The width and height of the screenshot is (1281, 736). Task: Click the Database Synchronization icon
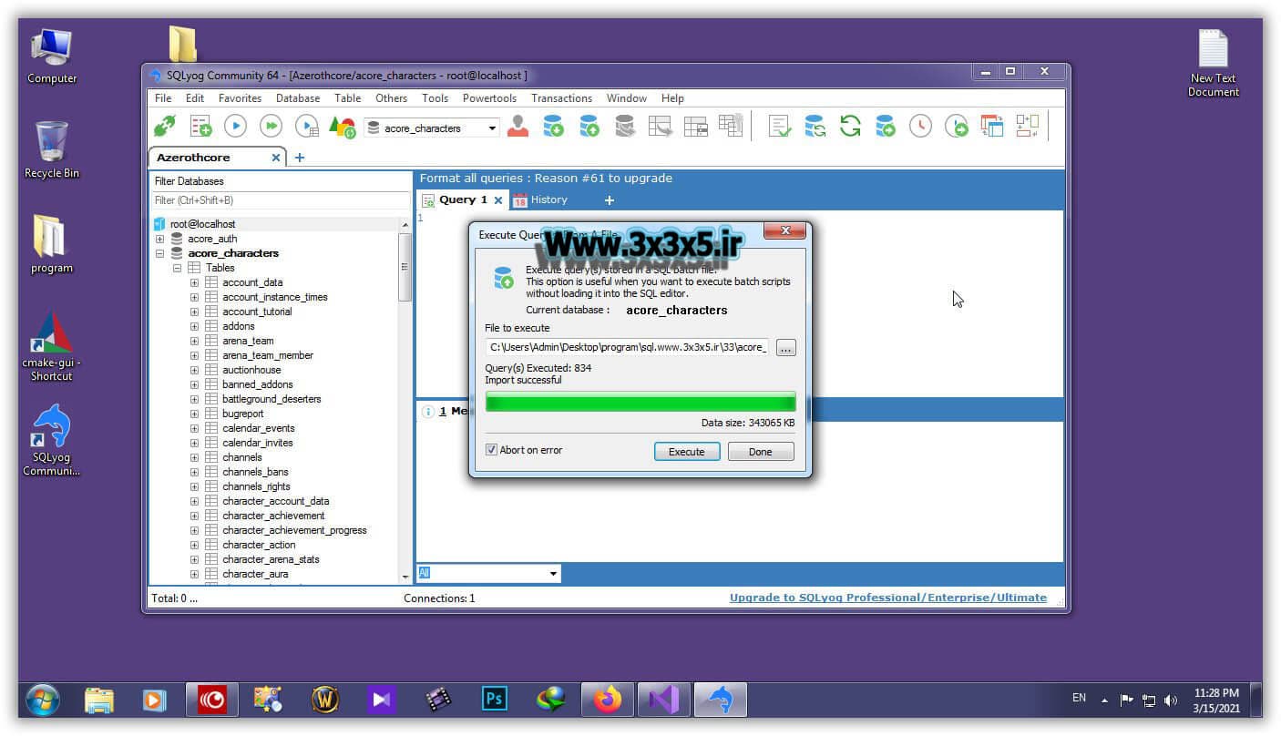click(x=815, y=127)
